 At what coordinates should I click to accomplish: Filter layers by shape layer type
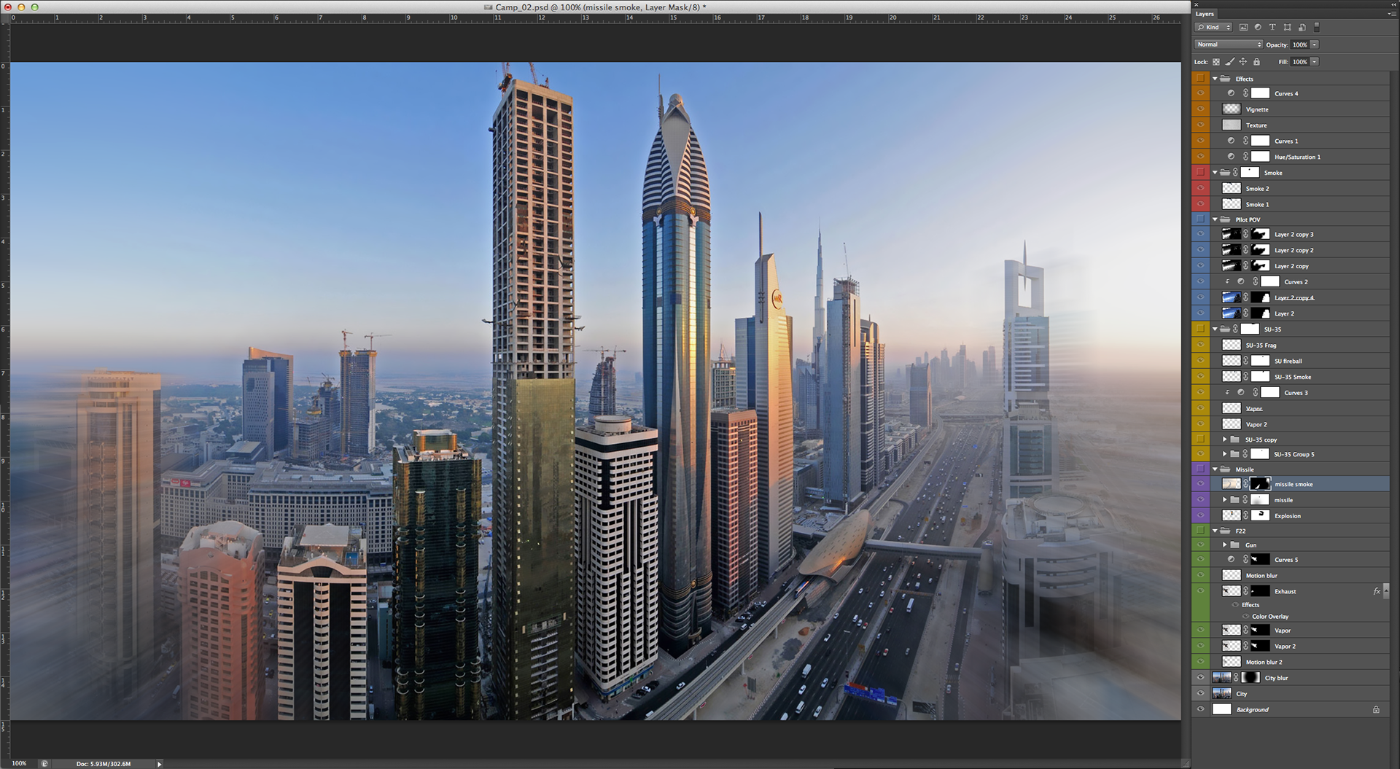pos(1287,27)
